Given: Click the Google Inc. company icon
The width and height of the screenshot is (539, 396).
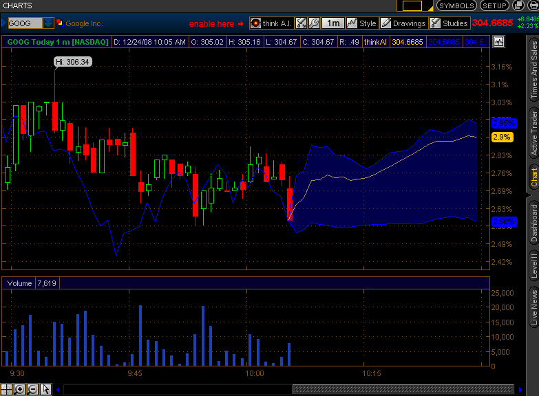Looking at the screenshot, I should pos(60,23).
